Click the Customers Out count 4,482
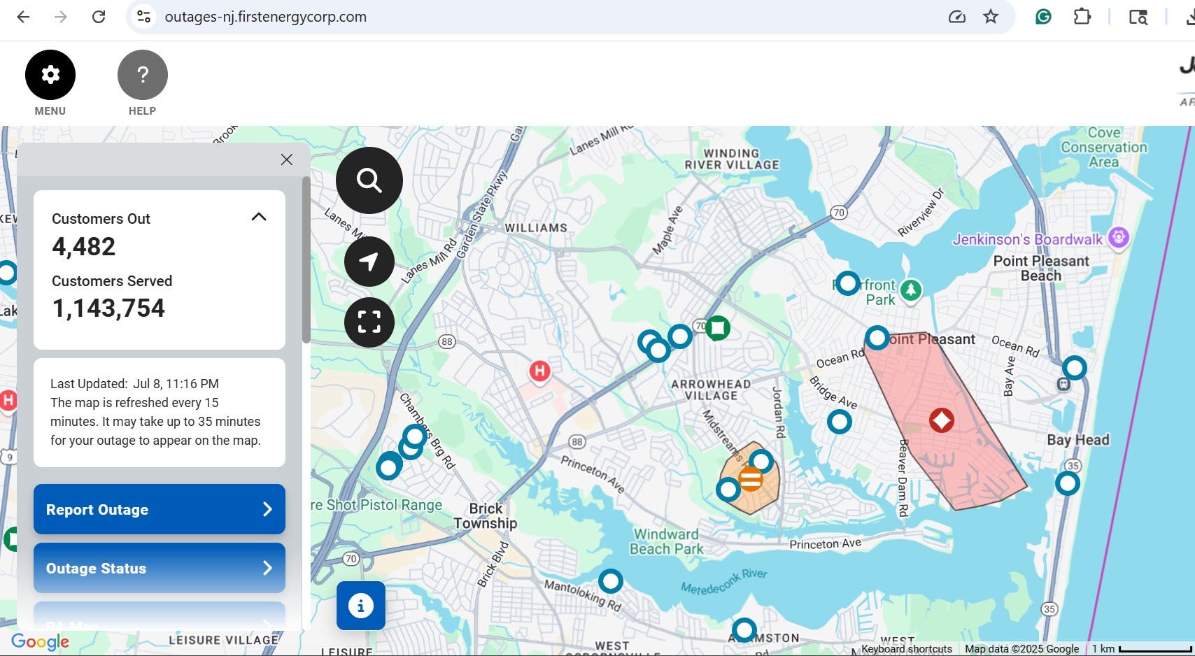 84,246
